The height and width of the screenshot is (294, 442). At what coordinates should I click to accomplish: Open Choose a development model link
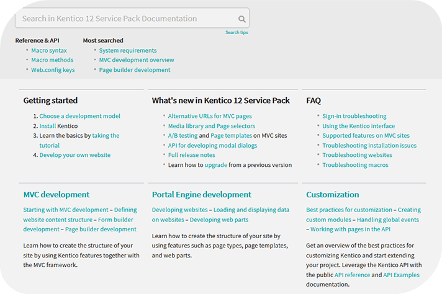pyautogui.click(x=80, y=116)
